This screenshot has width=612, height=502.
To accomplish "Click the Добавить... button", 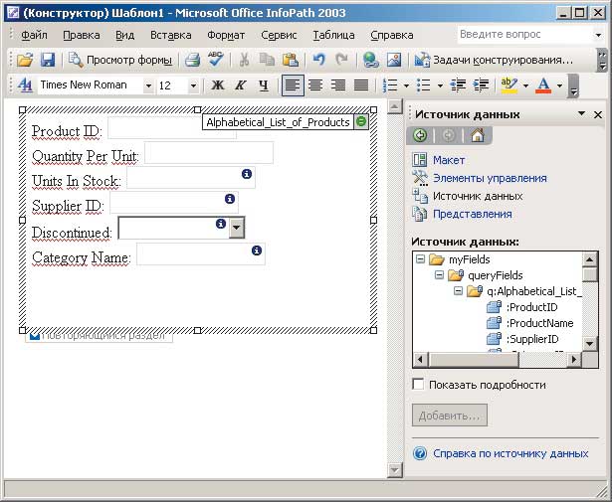I will 450,416.
